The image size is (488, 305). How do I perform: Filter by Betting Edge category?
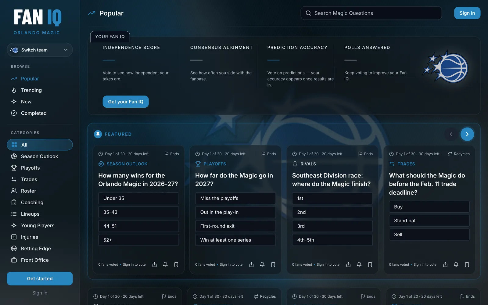click(40, 249)
